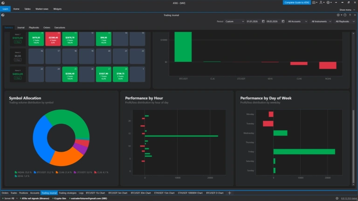Open the Market news menu
The image size is (358, 201).
[42, 9]
